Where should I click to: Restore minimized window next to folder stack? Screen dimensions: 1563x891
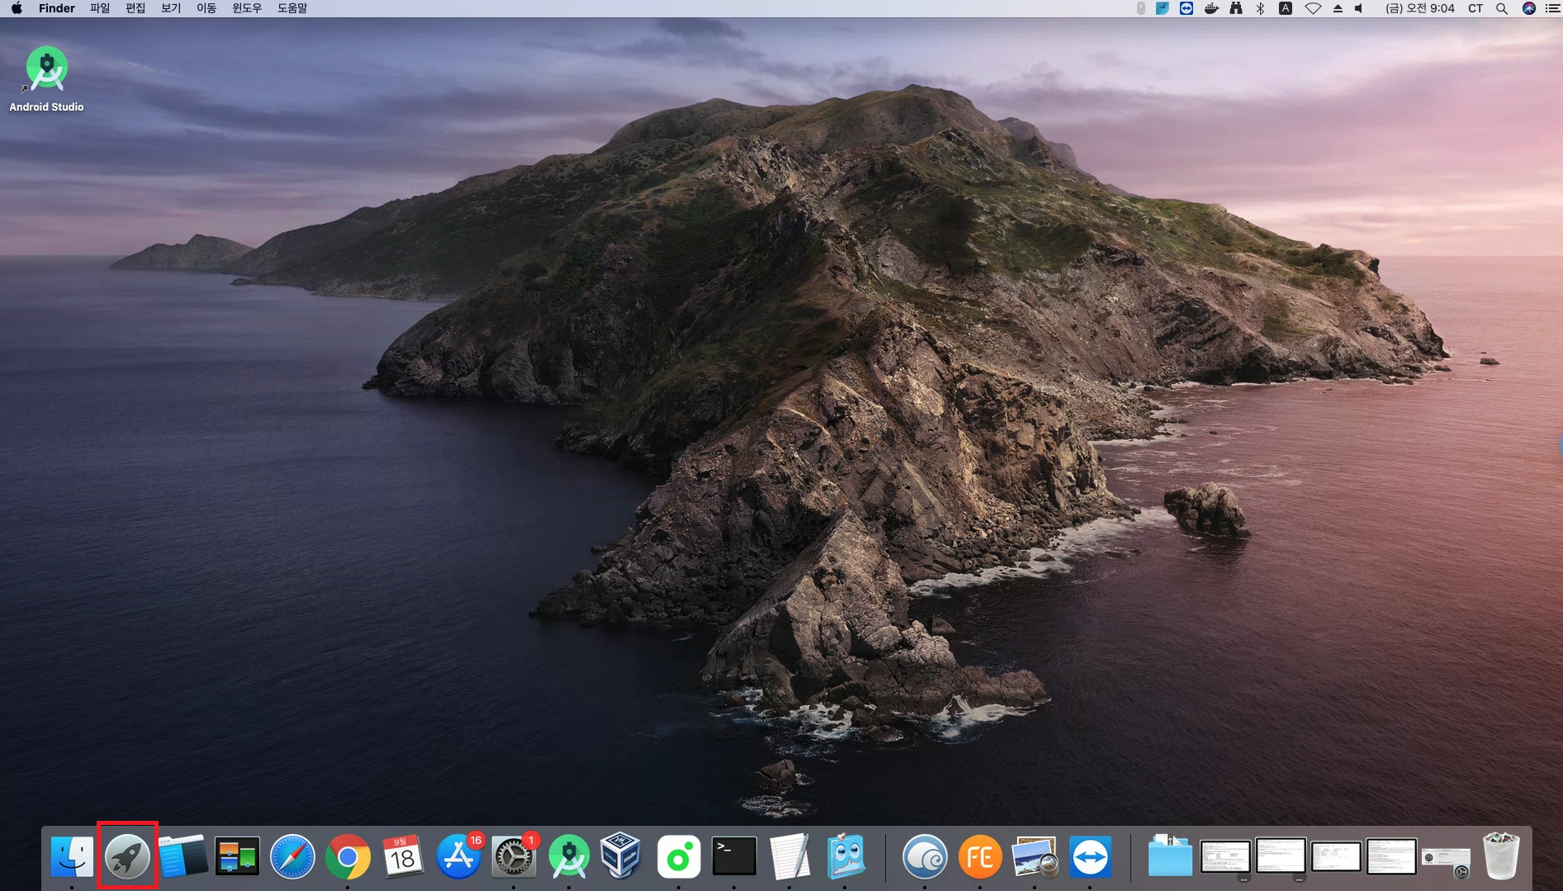[x=1225, y=857]
